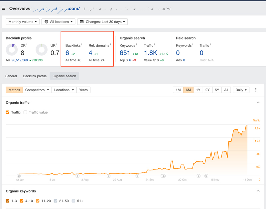Image resolution: width=266 pixels, height=209 pixels.
Task: Open the Ref. domains count 4 link
Action: point(90,53)
